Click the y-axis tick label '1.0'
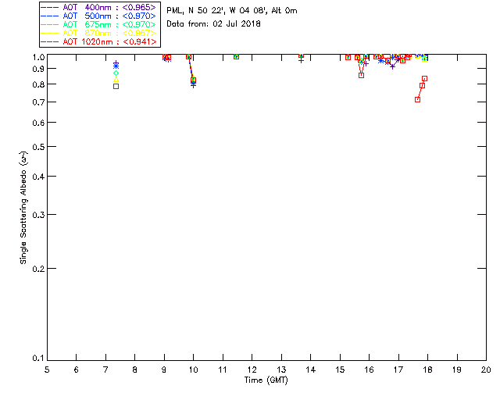The height and width of the screenshot is (400, 500). click(38, 57)
